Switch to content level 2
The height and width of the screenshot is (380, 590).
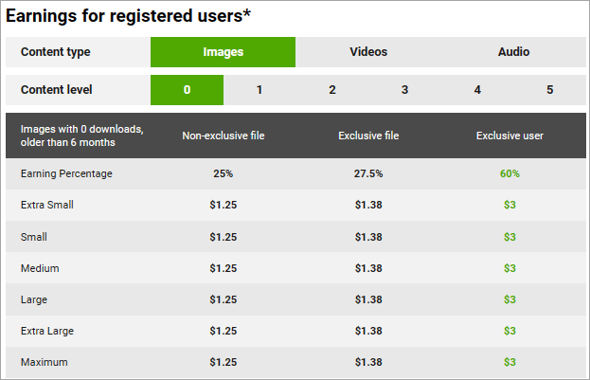[332, 90]
